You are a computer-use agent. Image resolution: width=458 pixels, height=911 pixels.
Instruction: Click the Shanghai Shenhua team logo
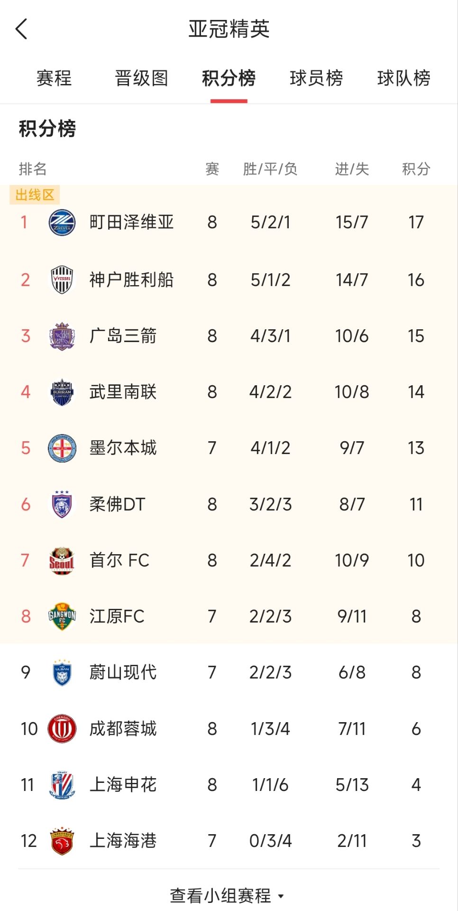[62, 785]
